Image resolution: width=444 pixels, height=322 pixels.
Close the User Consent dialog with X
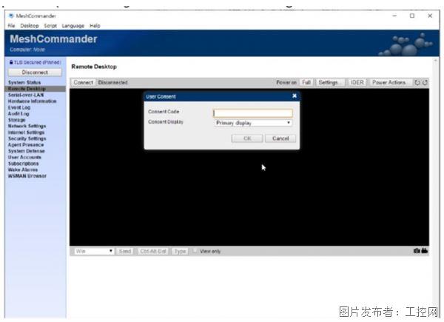[x=295, y=95]
